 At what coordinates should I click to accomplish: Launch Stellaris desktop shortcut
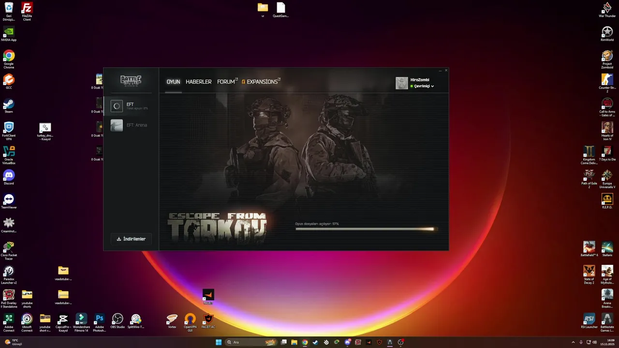(x=607, y=249)
